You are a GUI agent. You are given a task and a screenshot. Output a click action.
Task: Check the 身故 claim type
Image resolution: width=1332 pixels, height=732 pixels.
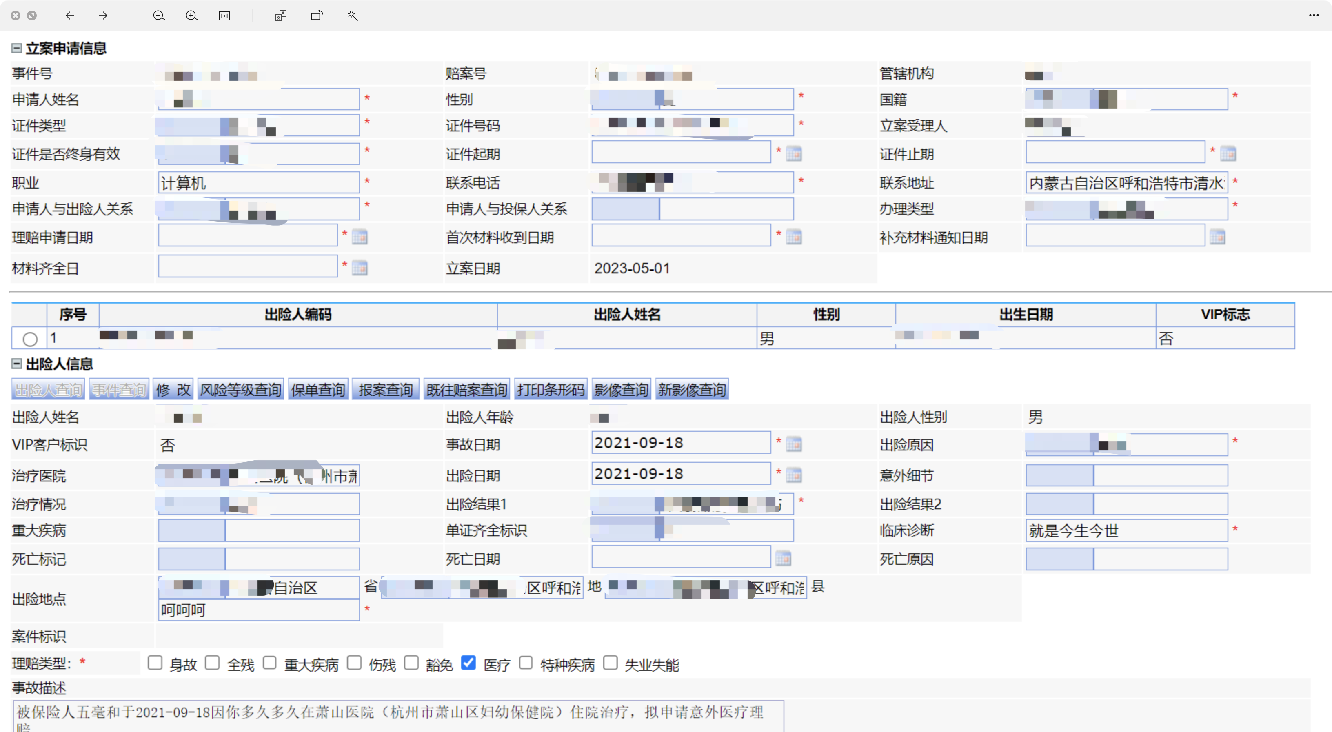[x=155, y=663]
